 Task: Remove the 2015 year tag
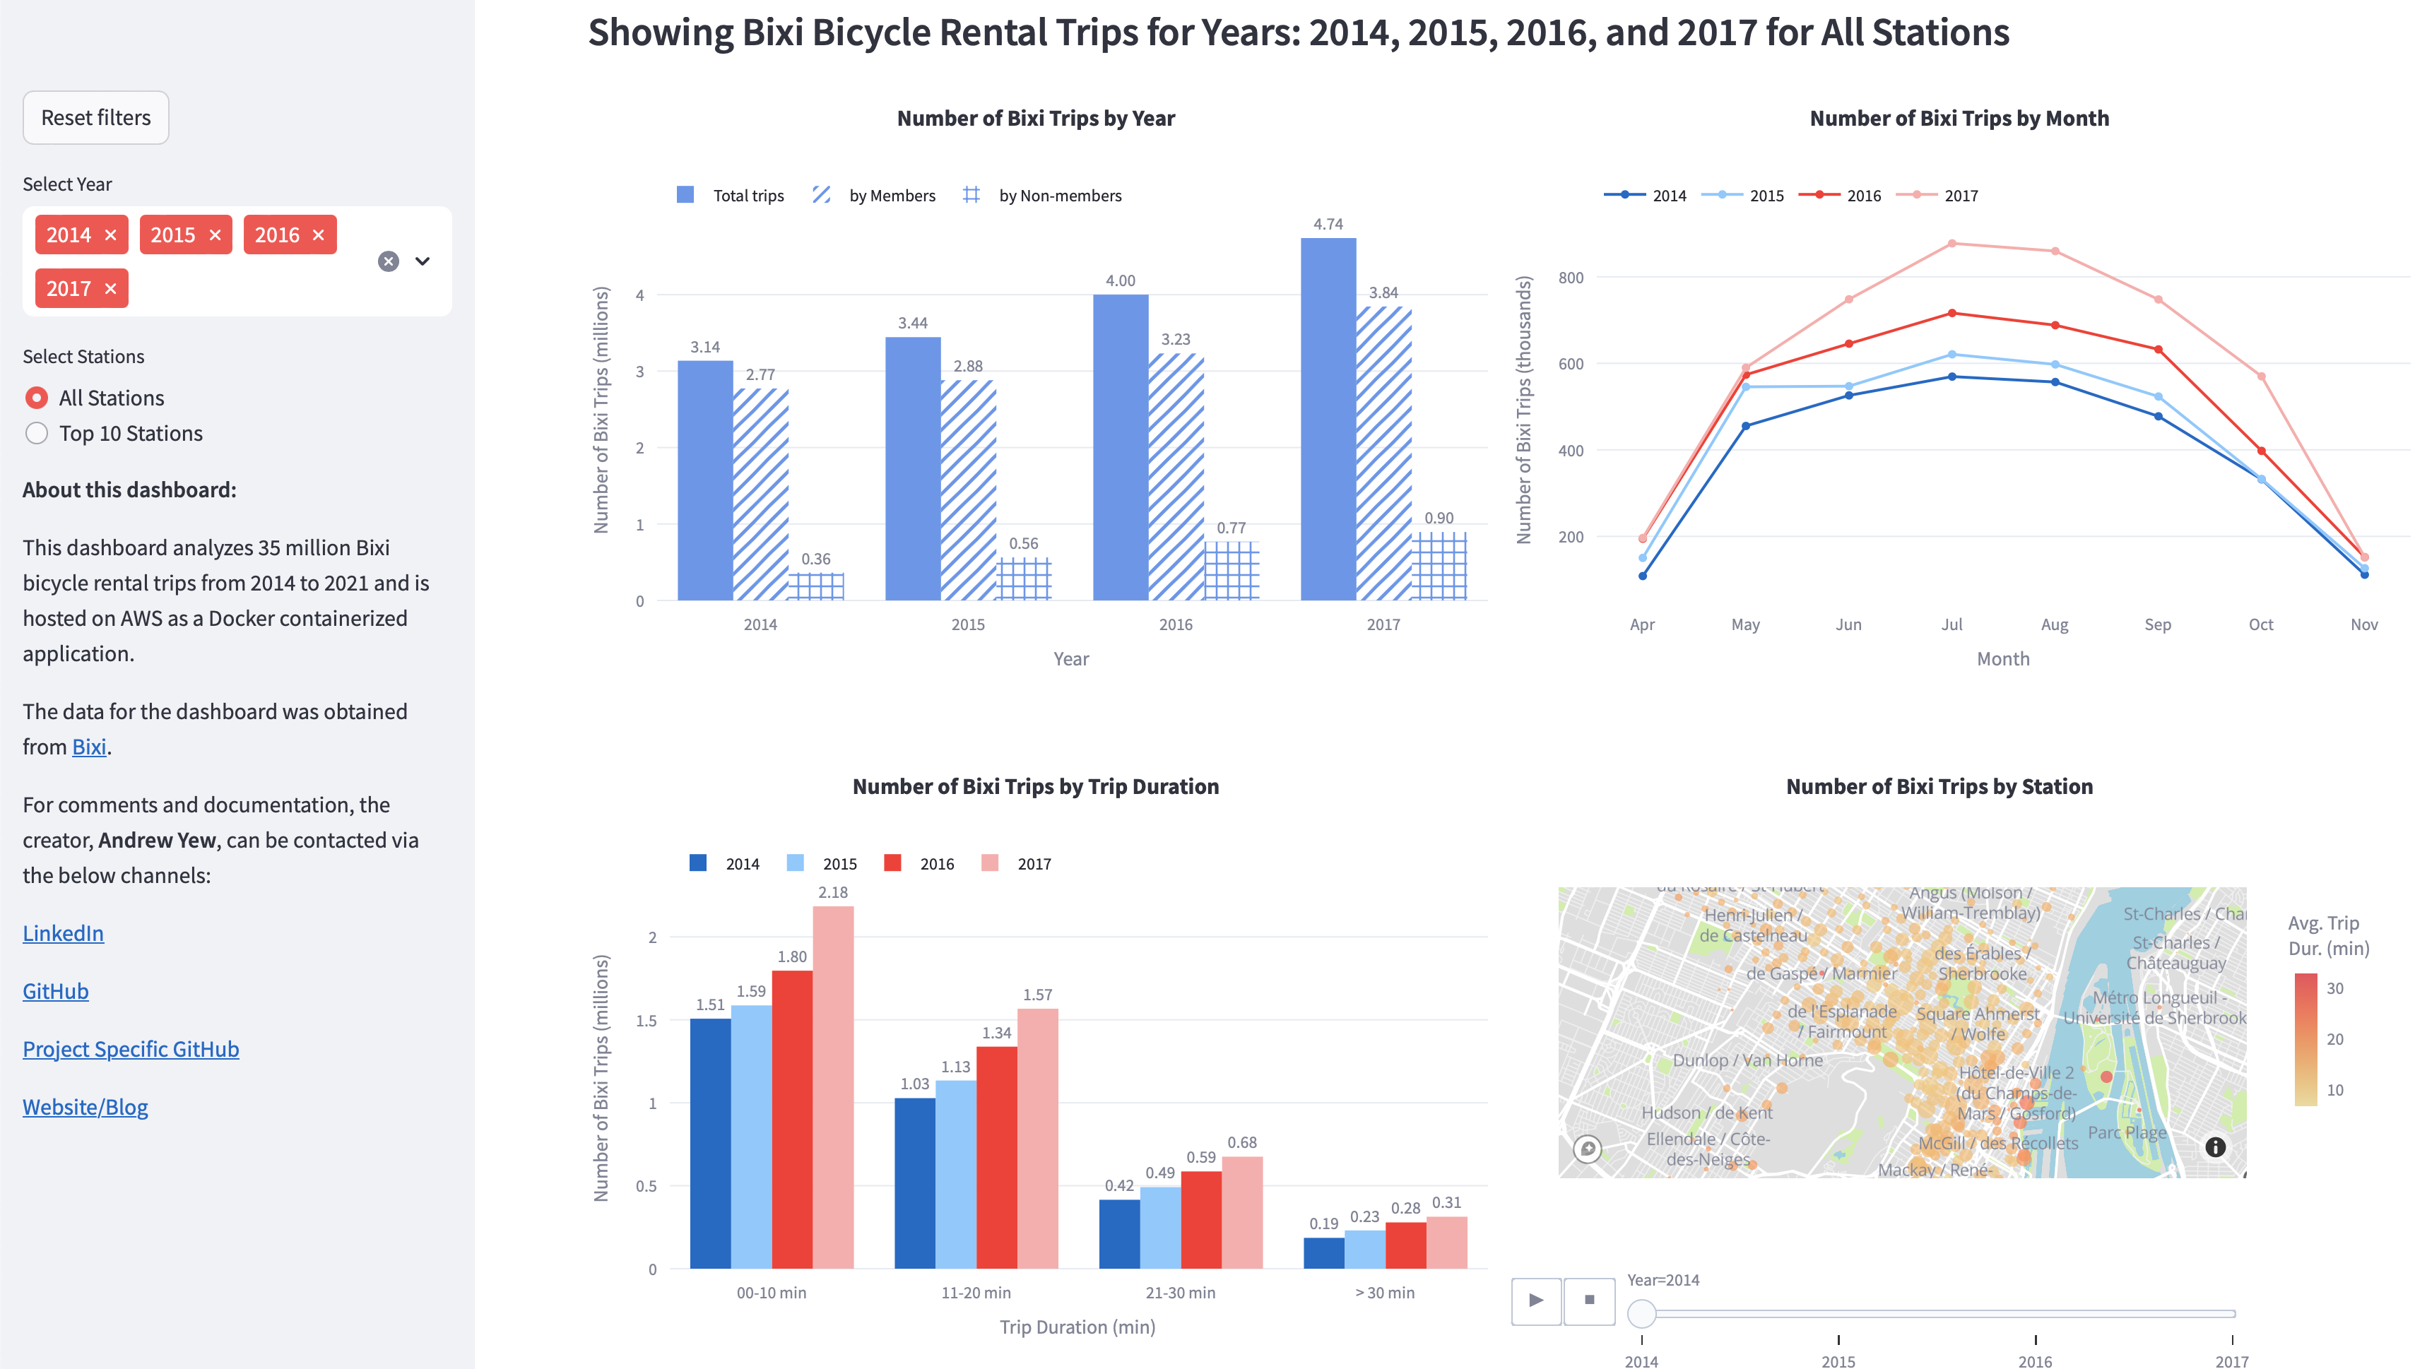coord(214,235)
